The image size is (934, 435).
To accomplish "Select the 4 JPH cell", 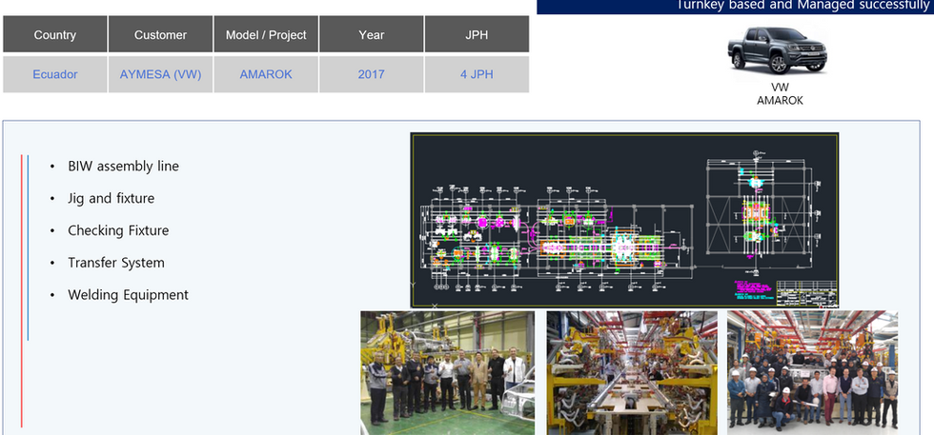I will point(477,74).
